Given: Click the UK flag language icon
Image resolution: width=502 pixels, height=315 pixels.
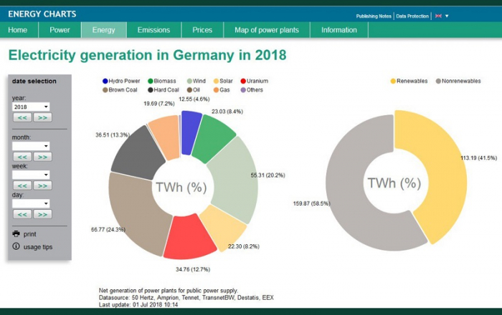Looking at the screenshot, I should click(x=438, y=16).
